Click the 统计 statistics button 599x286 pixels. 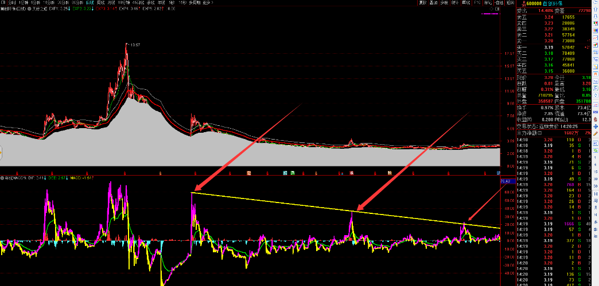click(x=456, y=3)
